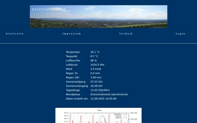The image size is (197, 123).
Task: Select the Wind label
Action: [x=69, y=69]
